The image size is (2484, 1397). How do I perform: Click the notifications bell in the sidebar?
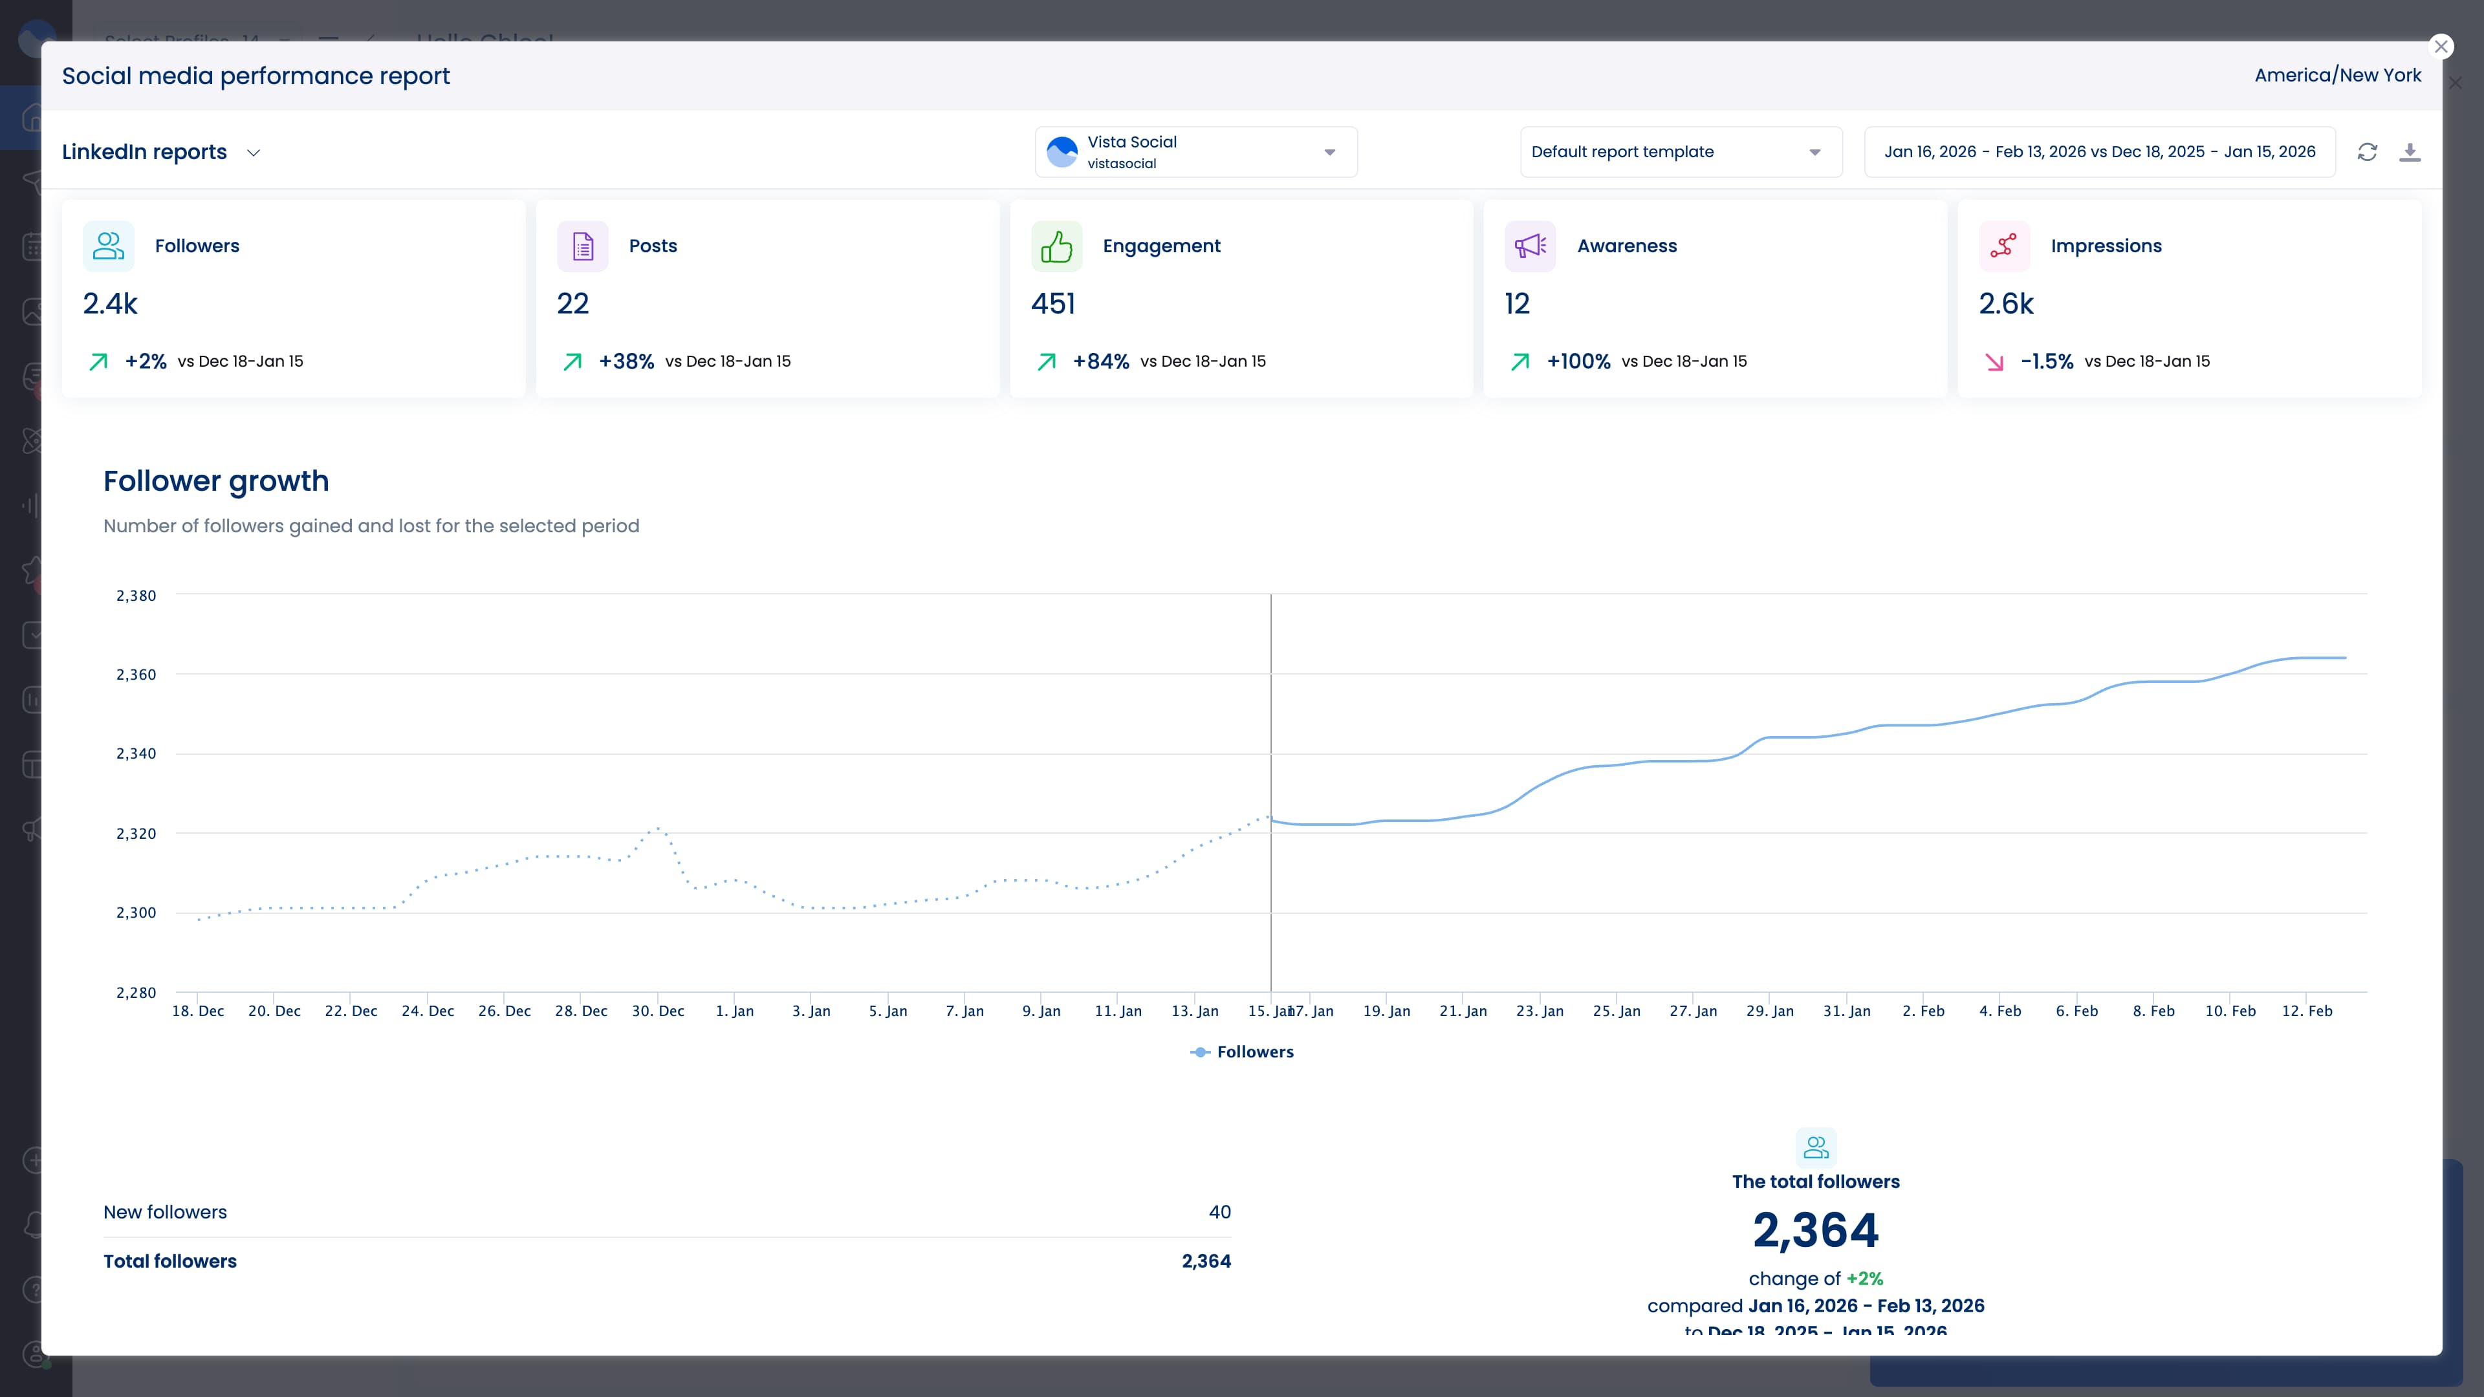pos(32,1224)
